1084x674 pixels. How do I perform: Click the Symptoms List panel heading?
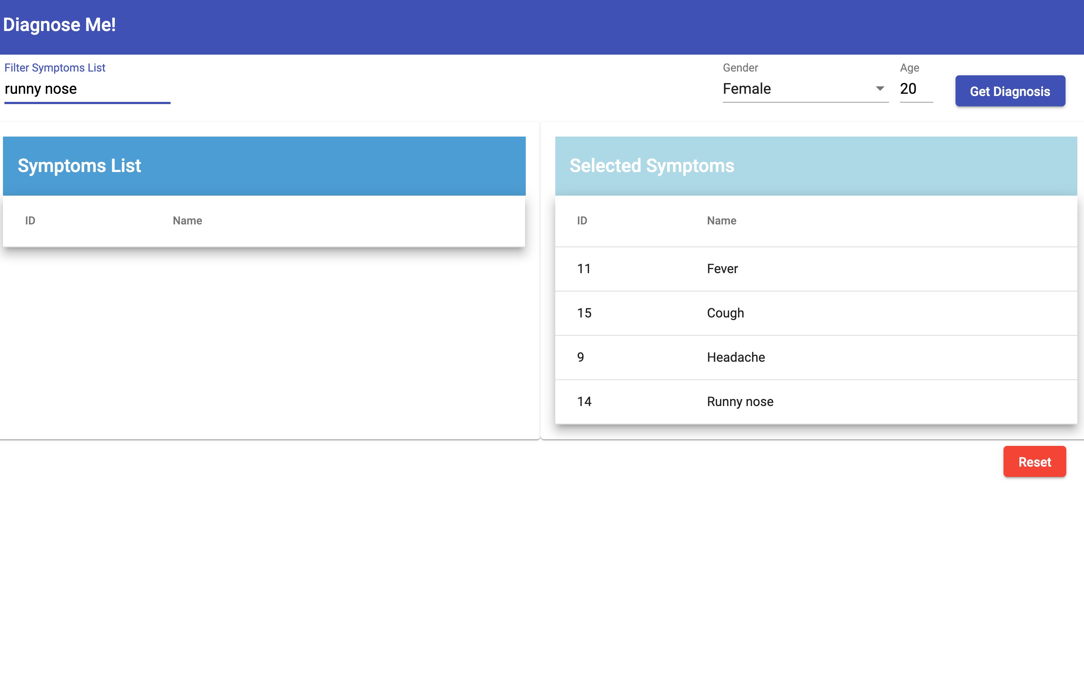[x=79, y=166]
